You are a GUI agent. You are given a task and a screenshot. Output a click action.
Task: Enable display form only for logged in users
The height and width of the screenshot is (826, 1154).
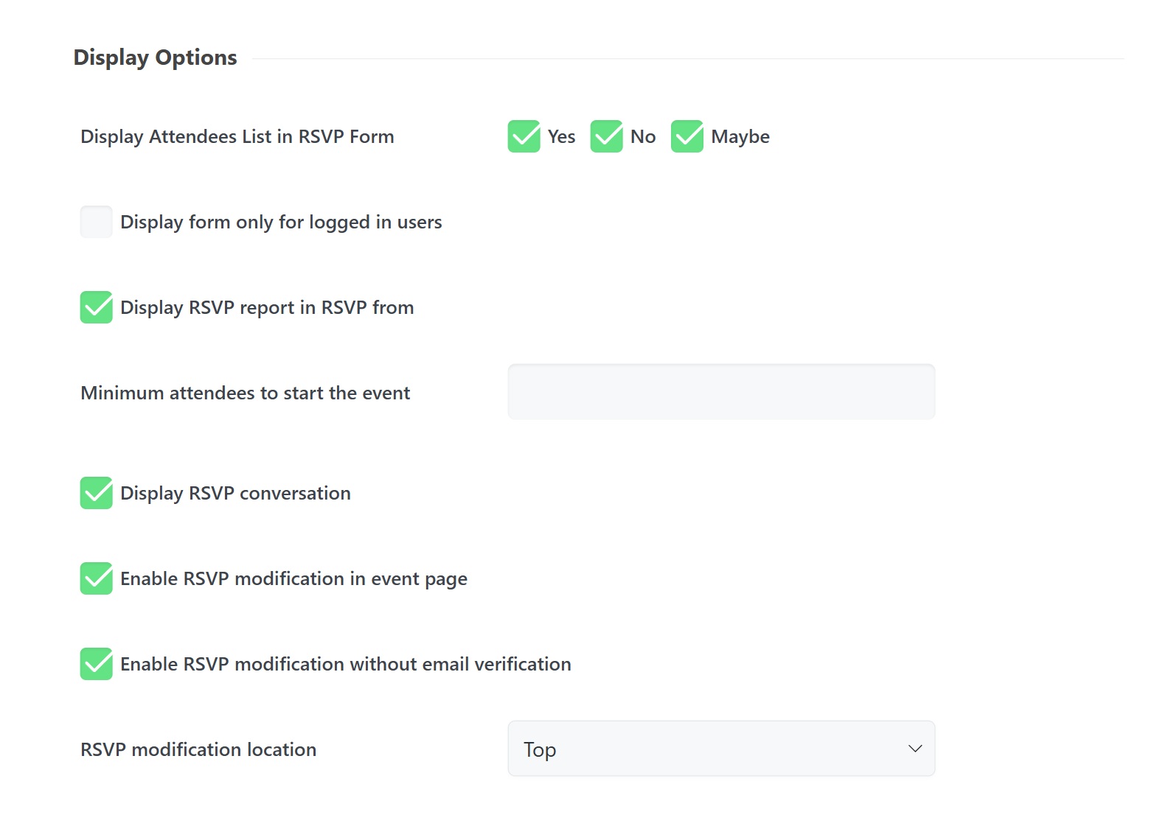click(97, 222)
